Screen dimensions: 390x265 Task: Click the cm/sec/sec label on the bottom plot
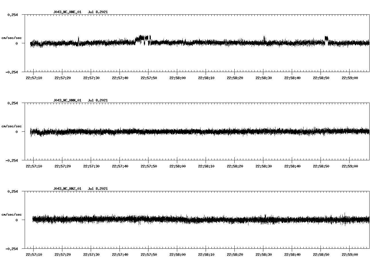pos(12,214)
